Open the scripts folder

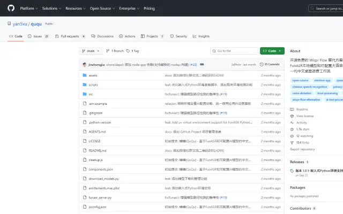point(93,85)
